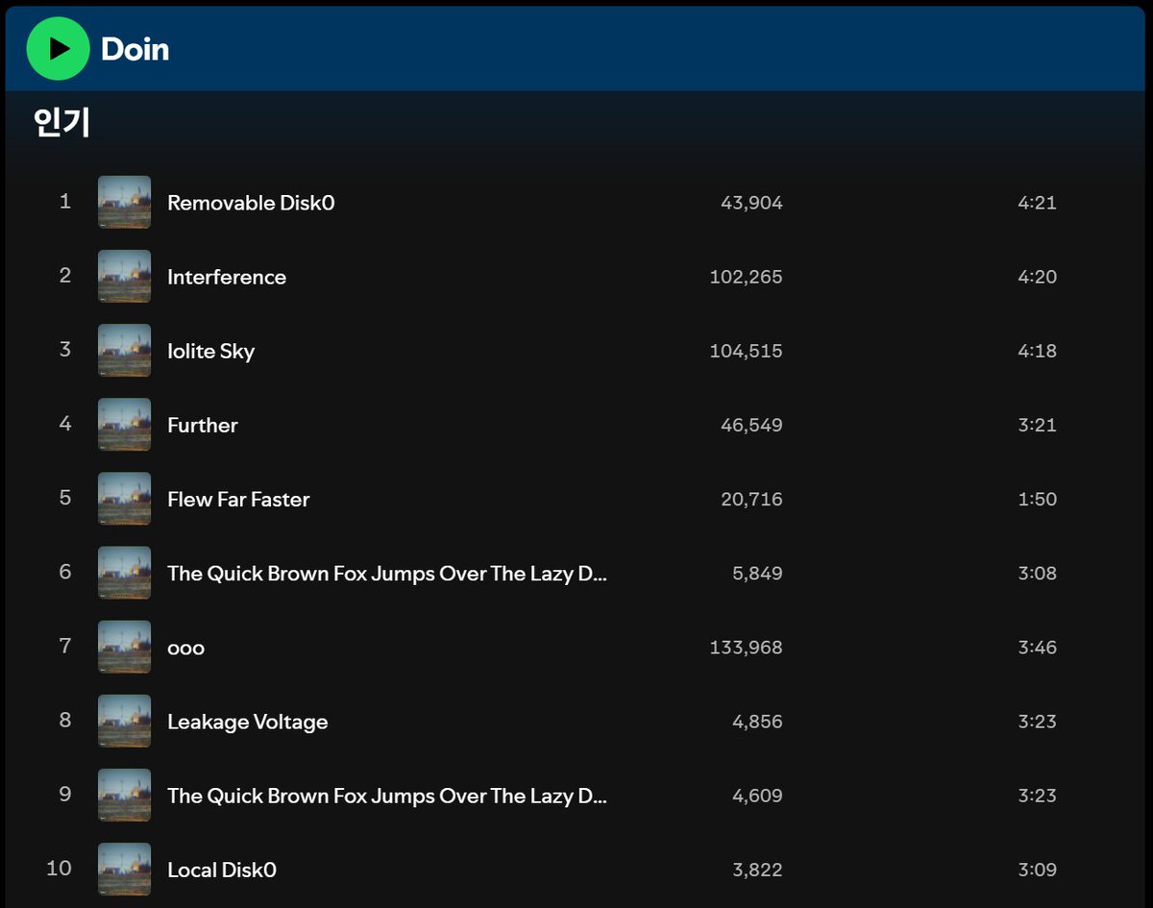This screenshot has height=908, width=1153.
Task: Open album thumbnail in track row 9
Action: 125,795
